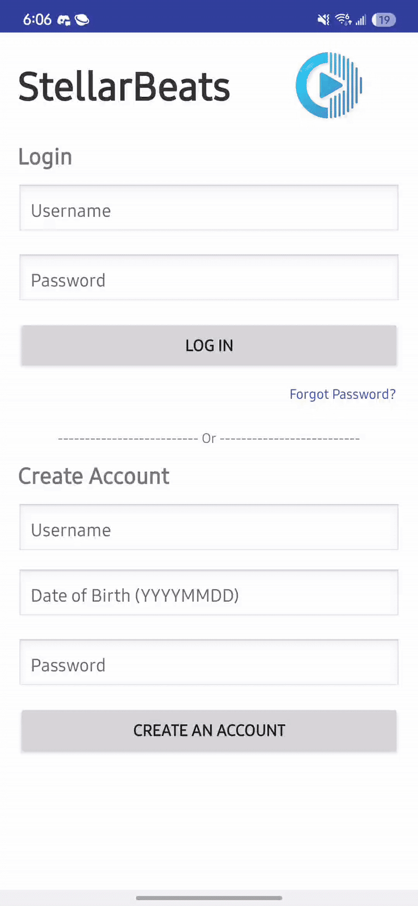Open the Forgot Password link
Image resolution: width=418 pixels, height=906 pixels.
pos(342,394)
